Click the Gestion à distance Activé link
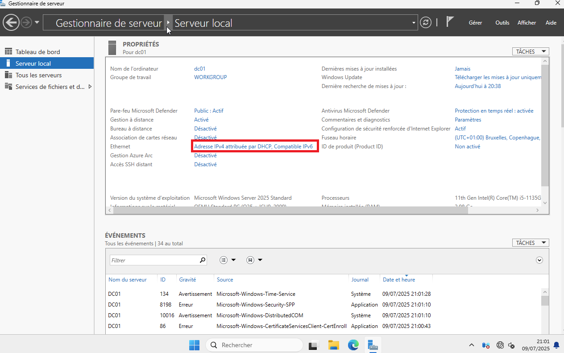The height and width of the screenshot is (353, 564). click(x=201, y=120)
